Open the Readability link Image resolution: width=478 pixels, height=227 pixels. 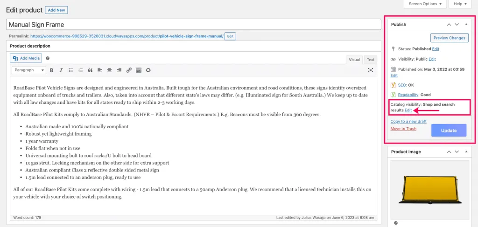[408, 95]
